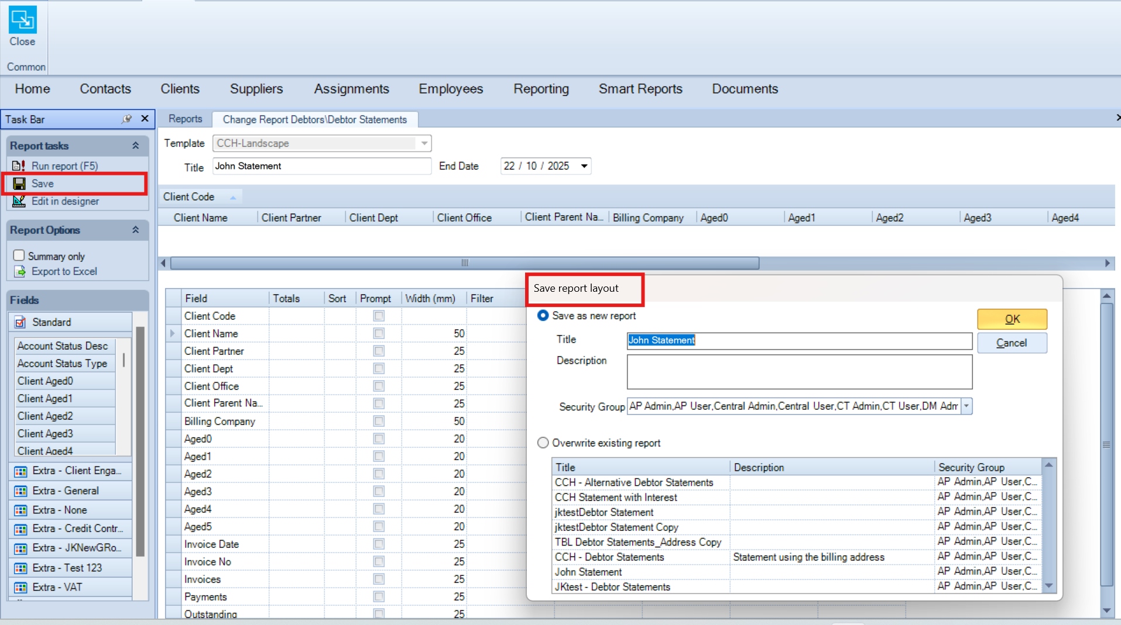Open Edit in designer icon
1121x625 pixels.
[x=19, y=201]
